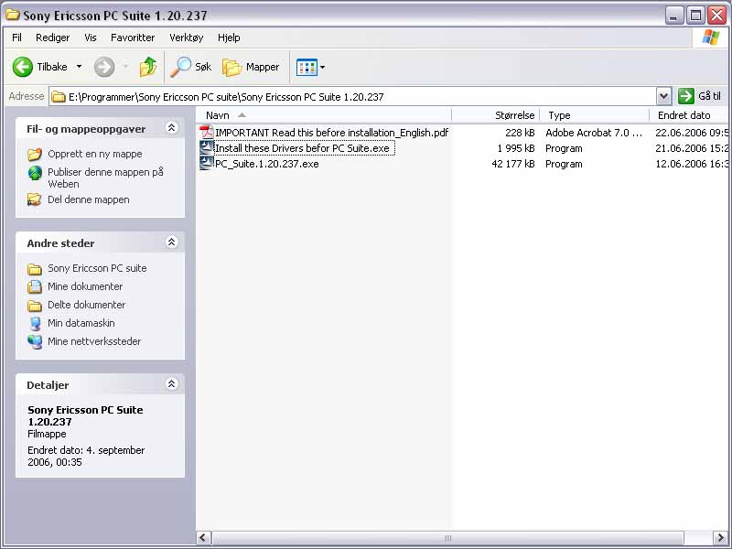Expand the views dropdown arrow
The width and height of the screenshot is (732, 549).
(x=323, y=67)
